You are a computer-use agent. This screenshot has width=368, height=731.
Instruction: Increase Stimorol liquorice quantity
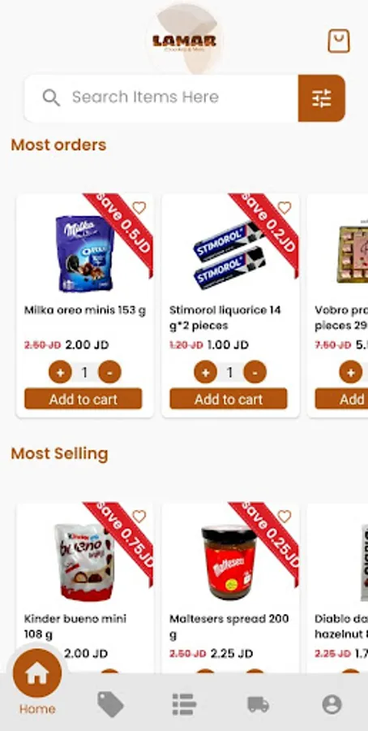click(x=205, y=373)
